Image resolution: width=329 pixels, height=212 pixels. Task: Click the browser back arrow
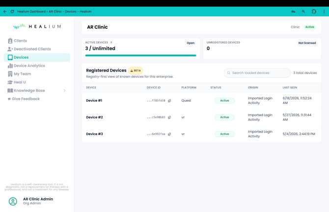[x=5, y=12]
